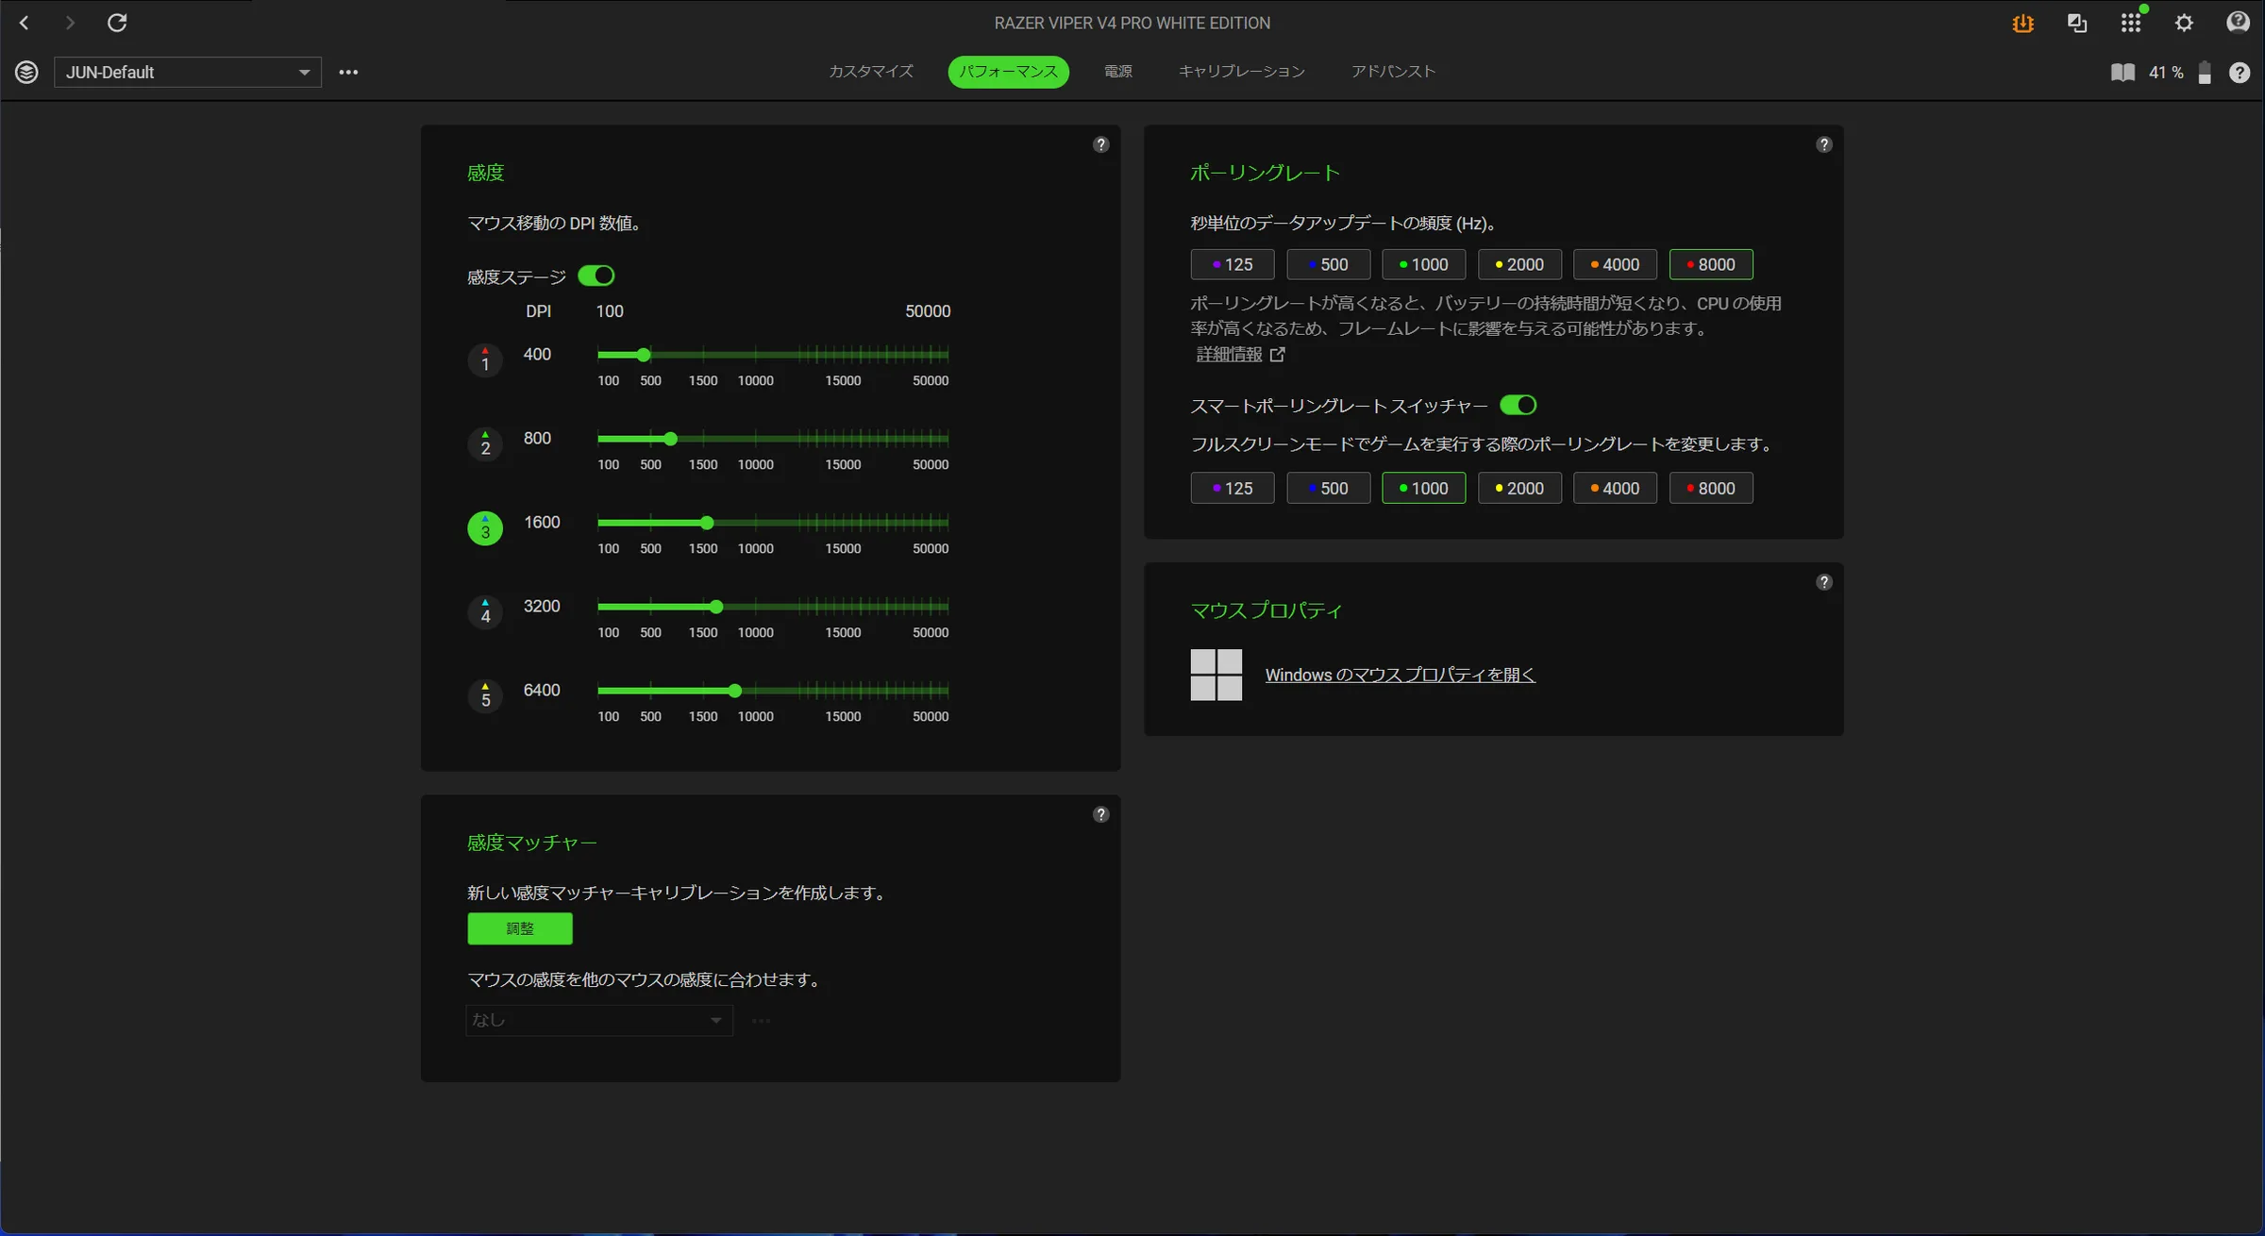Click the 1600 DPI value field
2265x1236 pixels.
tap(542, 522)
